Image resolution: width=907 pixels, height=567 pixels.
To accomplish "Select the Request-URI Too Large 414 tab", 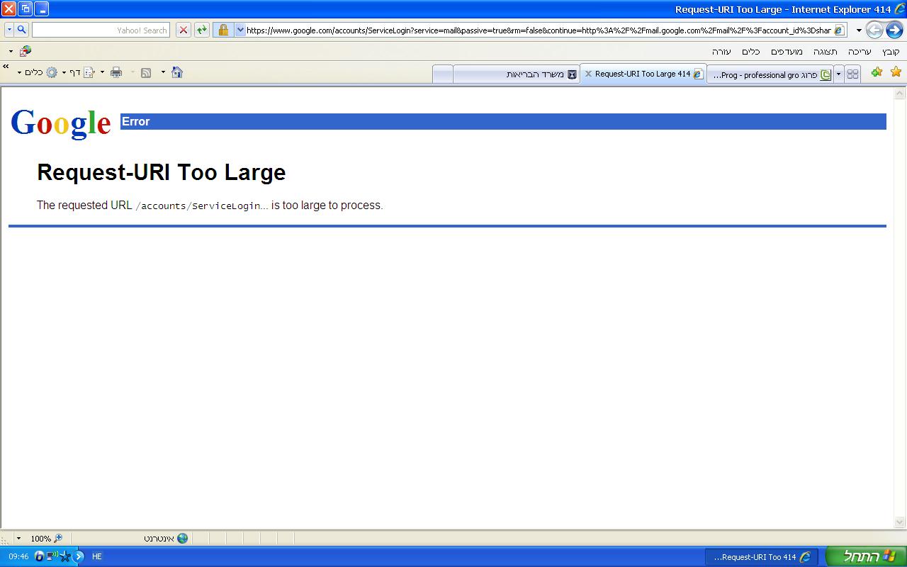I will coord(643,74).
